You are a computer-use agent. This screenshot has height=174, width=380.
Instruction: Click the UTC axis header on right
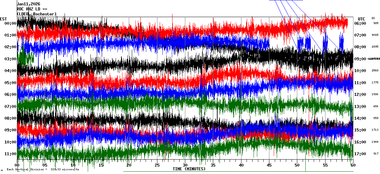361,19
